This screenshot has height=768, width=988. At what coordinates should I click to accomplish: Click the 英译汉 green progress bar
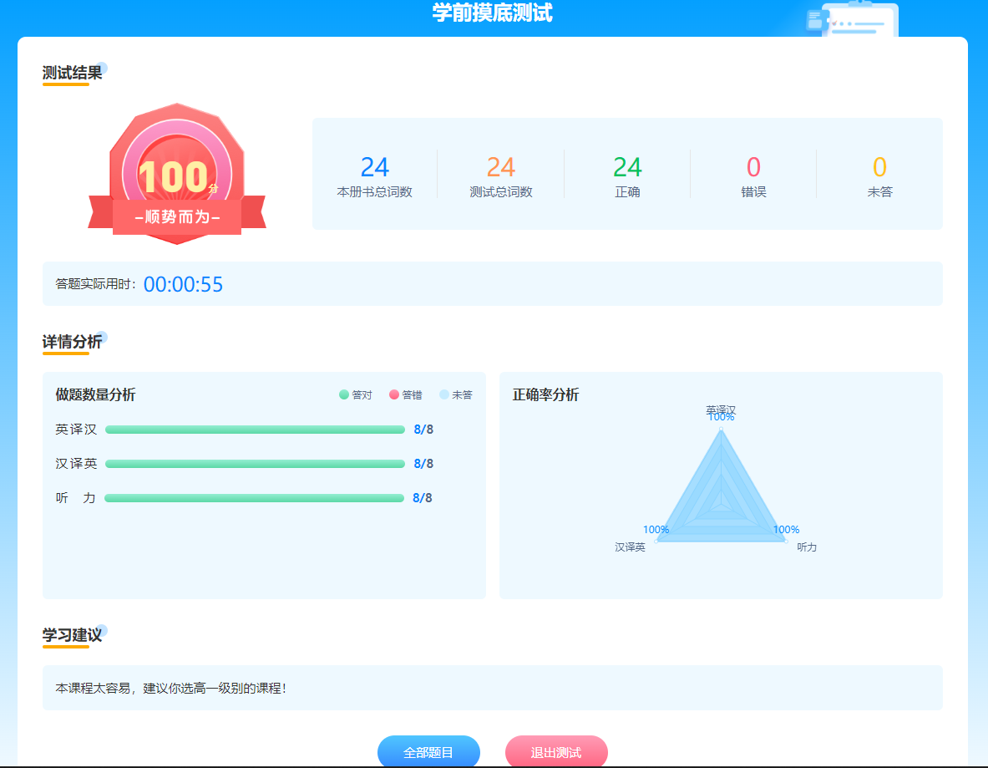click(255, 430)
